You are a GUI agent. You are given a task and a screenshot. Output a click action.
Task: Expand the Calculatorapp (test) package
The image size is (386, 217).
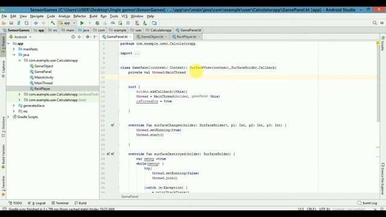click(20, 100)
